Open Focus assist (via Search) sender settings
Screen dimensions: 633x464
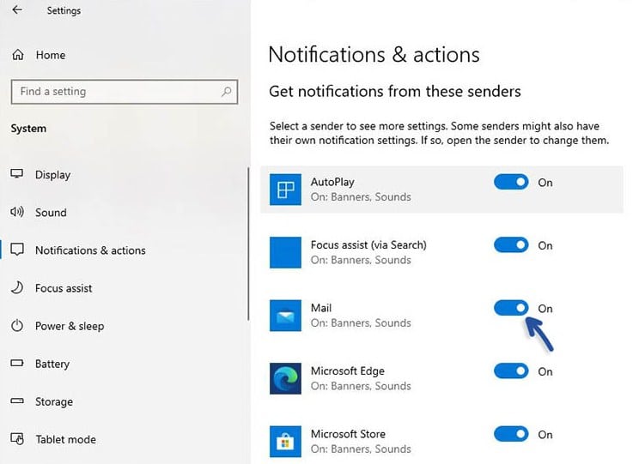[368, 244]
